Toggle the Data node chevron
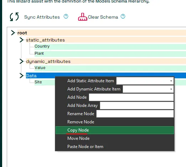The image size is (186, 167). click(21, 75)
